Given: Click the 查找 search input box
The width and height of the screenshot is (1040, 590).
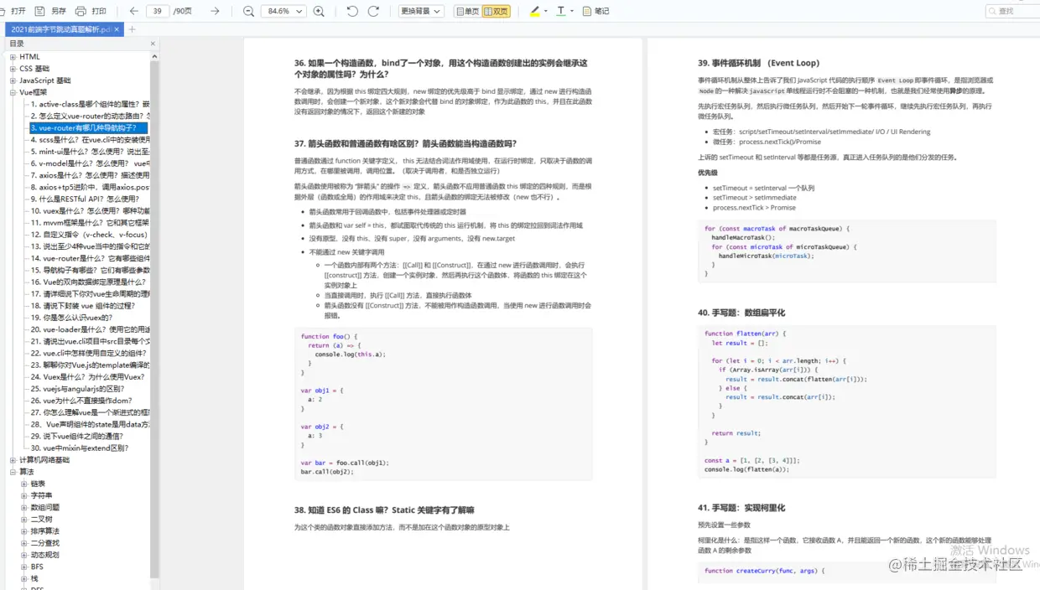Looking at the screenshot, I should tap(1013, 11).
